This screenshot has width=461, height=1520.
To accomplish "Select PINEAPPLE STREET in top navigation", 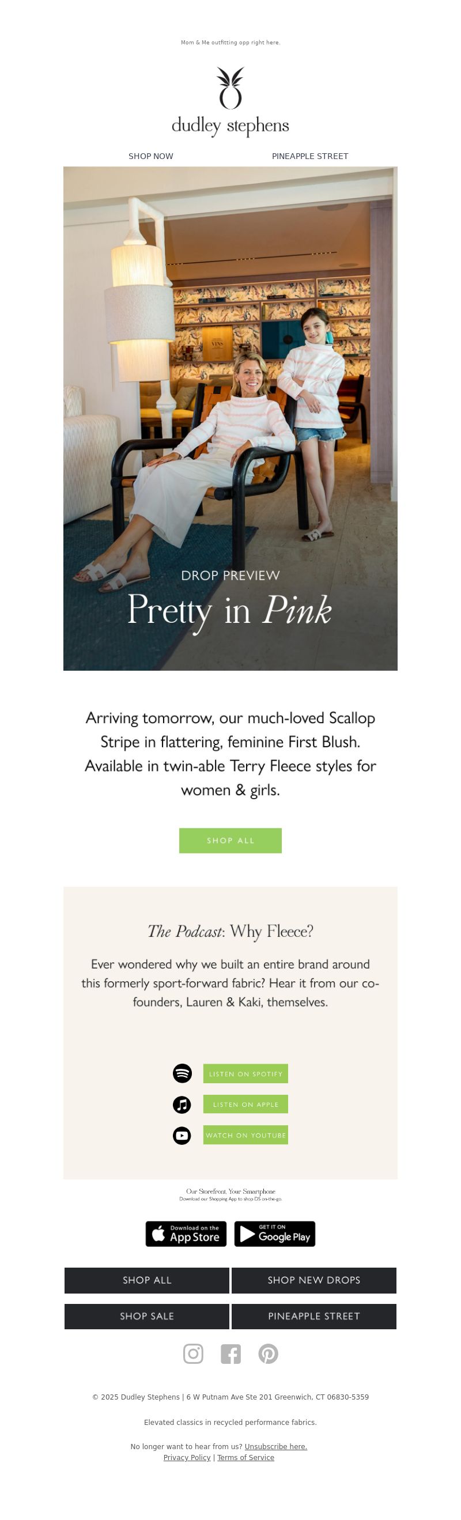I will tap(310, 156).
